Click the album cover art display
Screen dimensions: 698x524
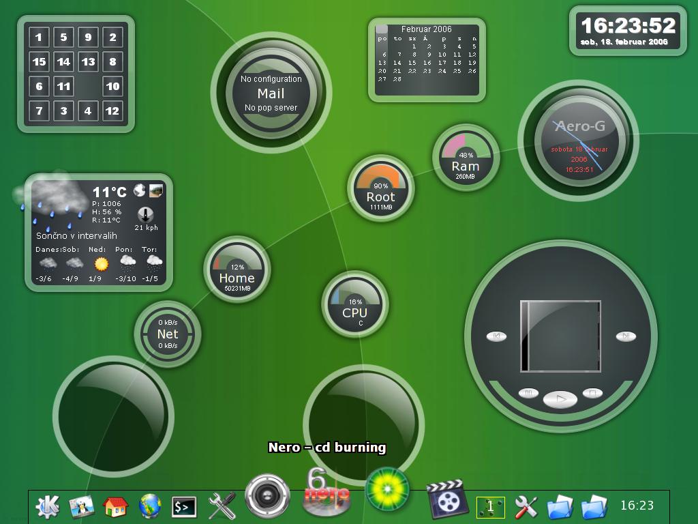click(x=560, y=336)
